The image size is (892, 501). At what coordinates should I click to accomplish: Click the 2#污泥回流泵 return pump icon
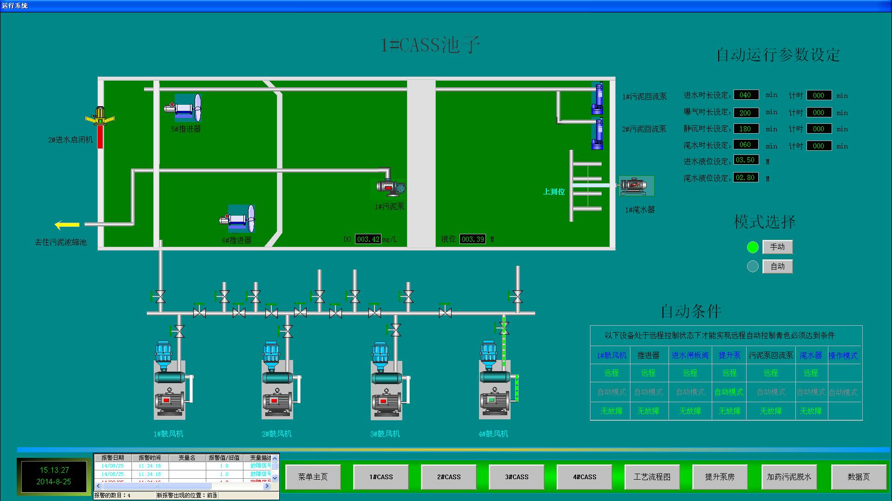click(x=597, y=134)
